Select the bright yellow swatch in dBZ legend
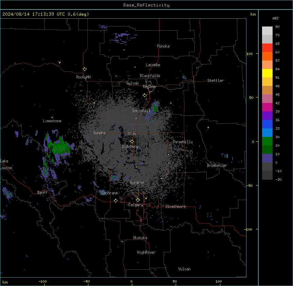The width and height of the screenshot is (293, 286). [x=267, y=73]
